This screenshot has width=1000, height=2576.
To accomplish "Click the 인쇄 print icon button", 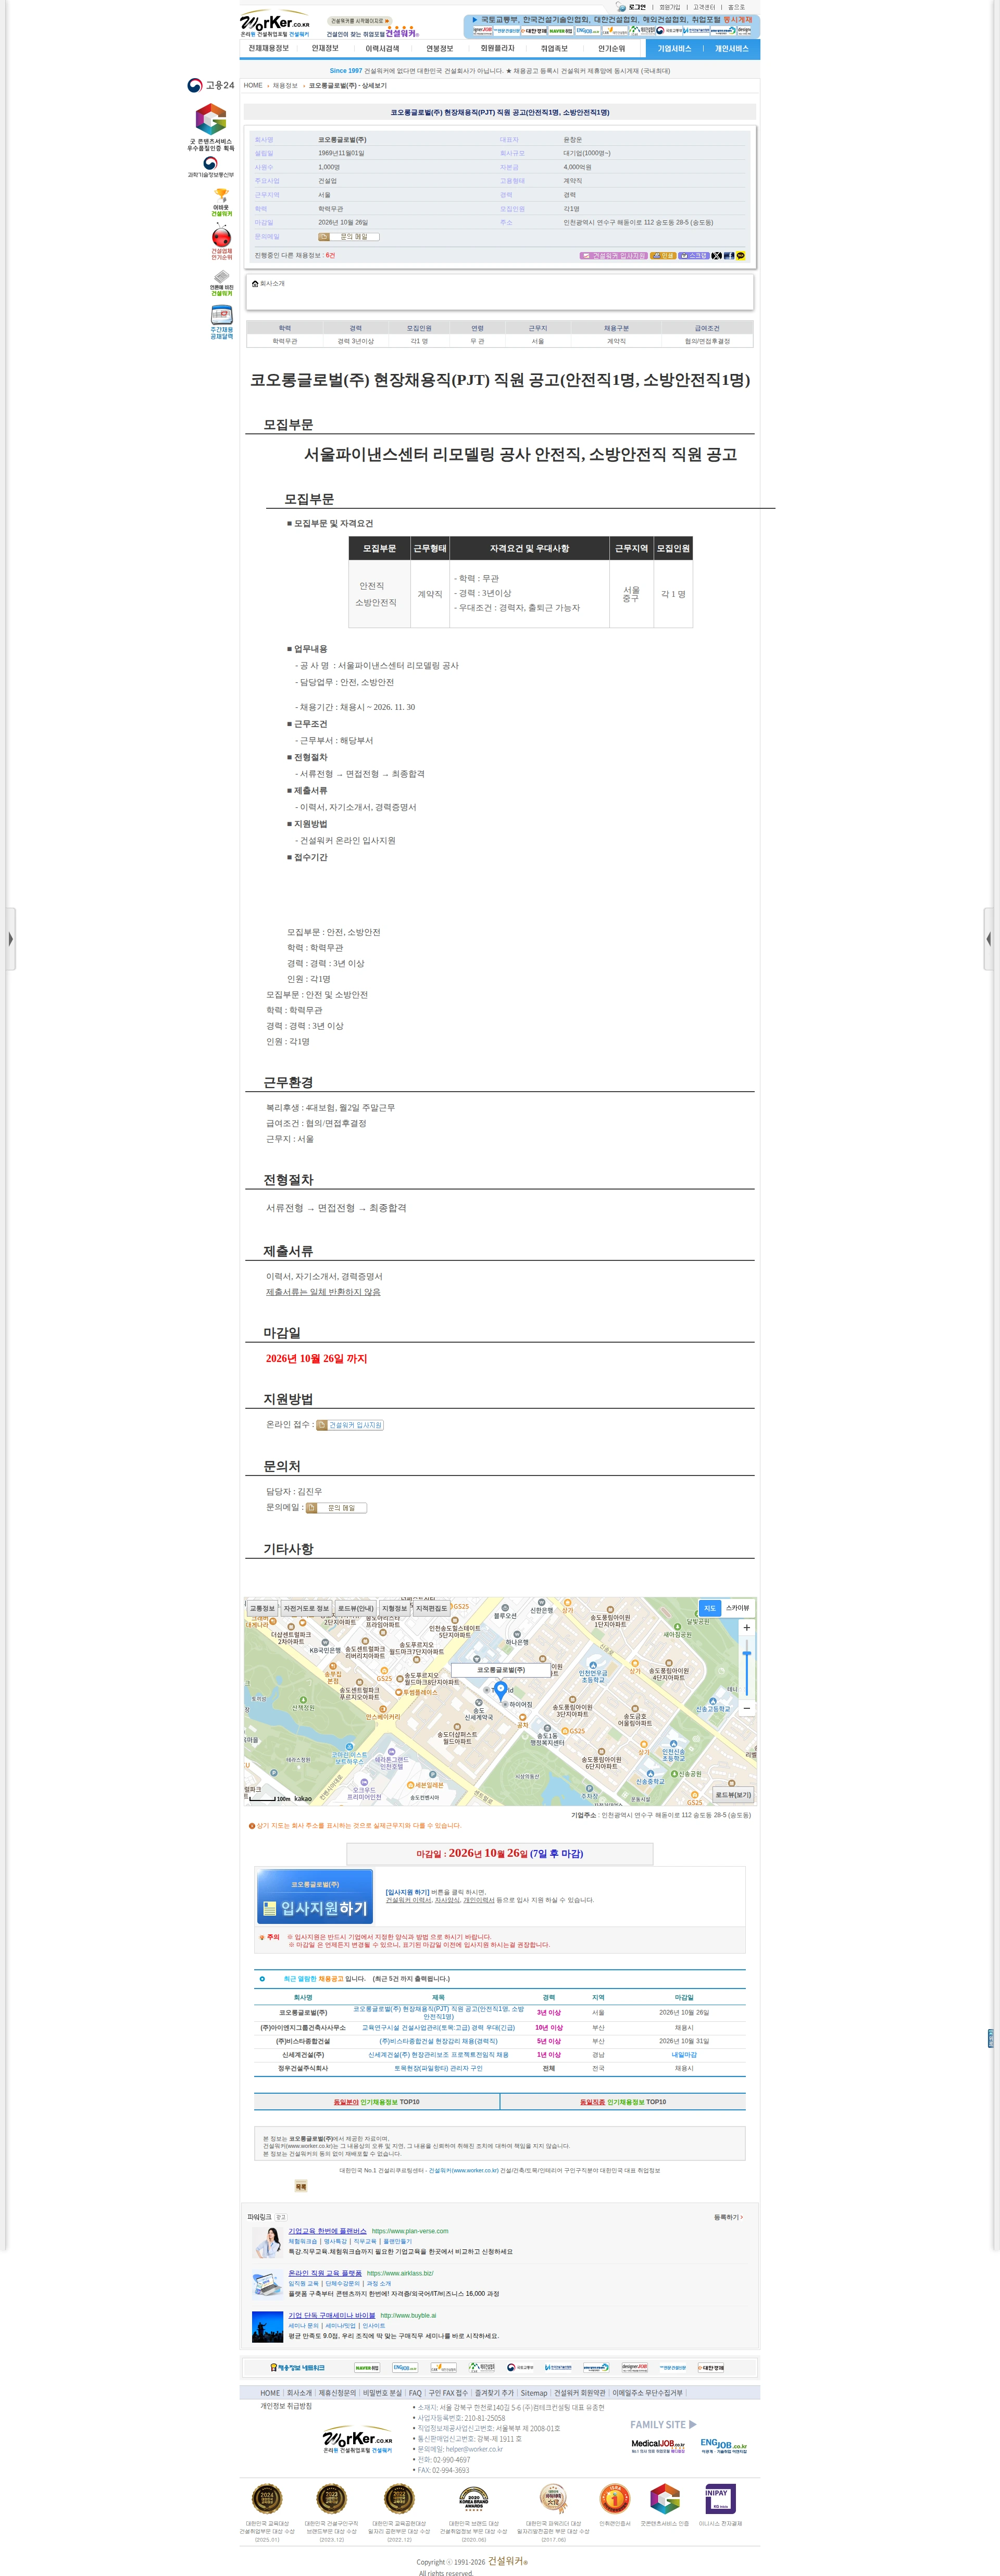I will point(663,256).
